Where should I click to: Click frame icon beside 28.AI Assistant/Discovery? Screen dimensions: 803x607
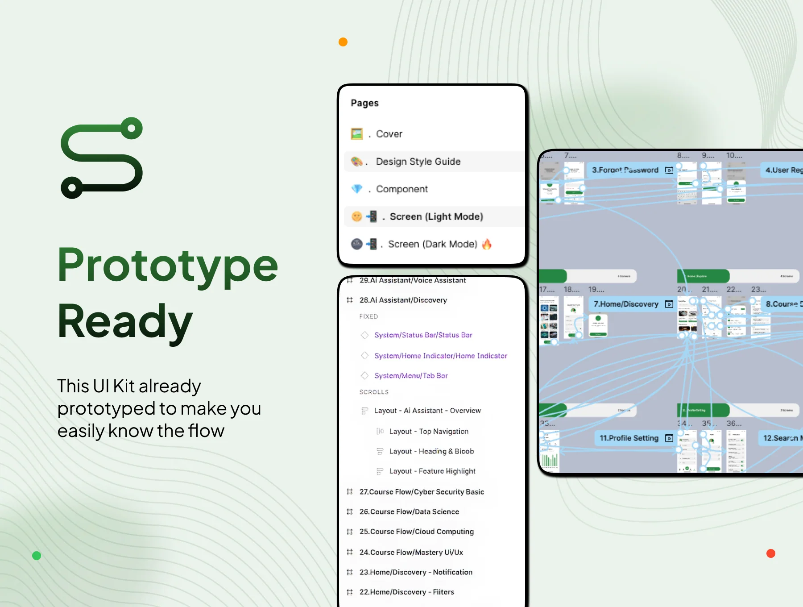click(350, 300)
